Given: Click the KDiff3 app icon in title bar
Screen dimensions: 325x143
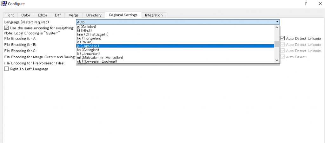Looking at the screenshot, I should click(4, 4).
